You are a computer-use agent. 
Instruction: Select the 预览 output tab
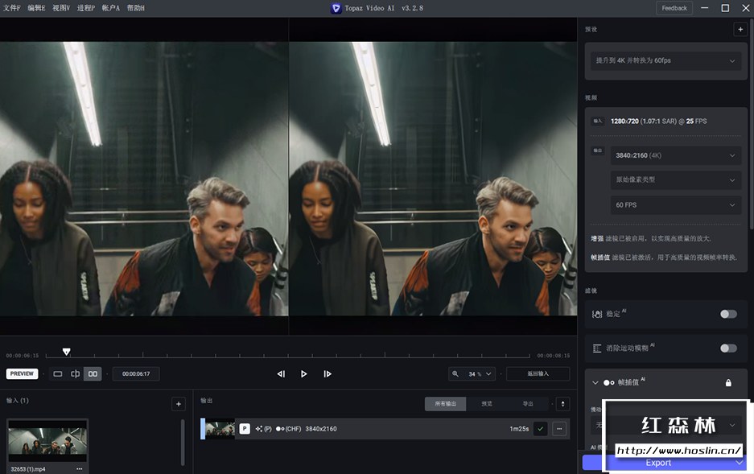tap(486, 404)
